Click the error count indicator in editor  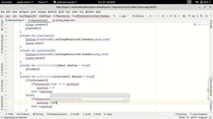pyautogui.click(x=195, y=24)
